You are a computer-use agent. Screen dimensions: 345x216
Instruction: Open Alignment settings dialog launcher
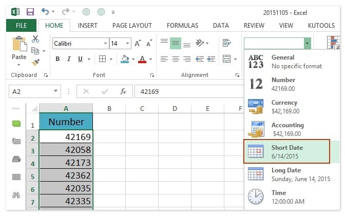point(237,75)
